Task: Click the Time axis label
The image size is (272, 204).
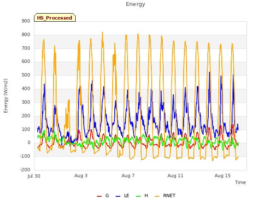Action: pyautogui.click(x=241, y=182)
